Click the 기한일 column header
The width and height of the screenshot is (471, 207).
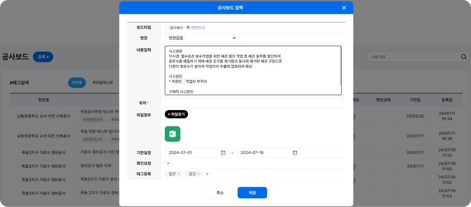415,100
